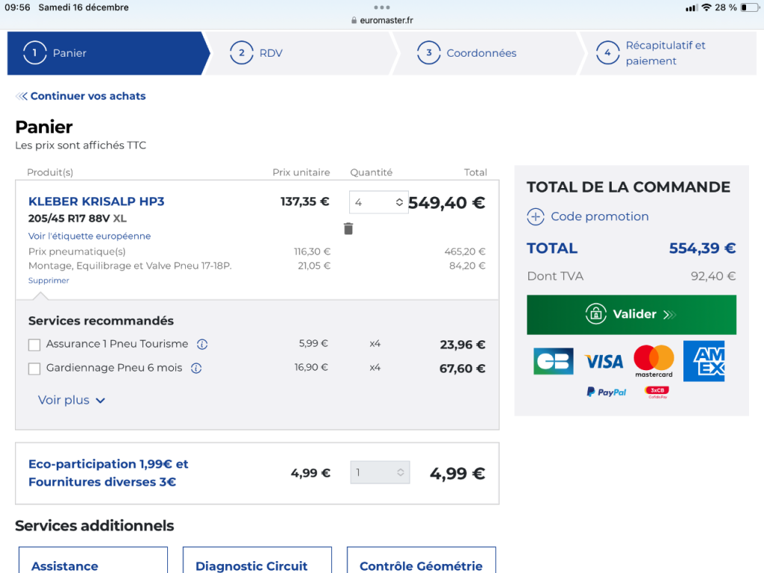Click the 5,99 € assurance unit price
Image resolution: width=764 pixels, height=573 pixels.
(313, 343)
